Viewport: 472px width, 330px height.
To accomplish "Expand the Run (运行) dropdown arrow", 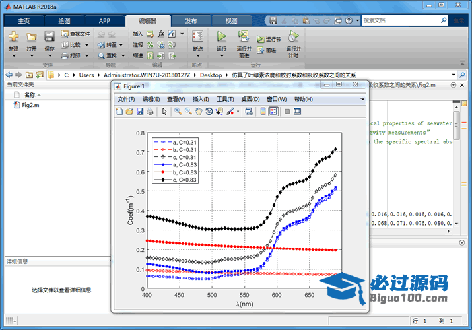I will pos(222,55).
